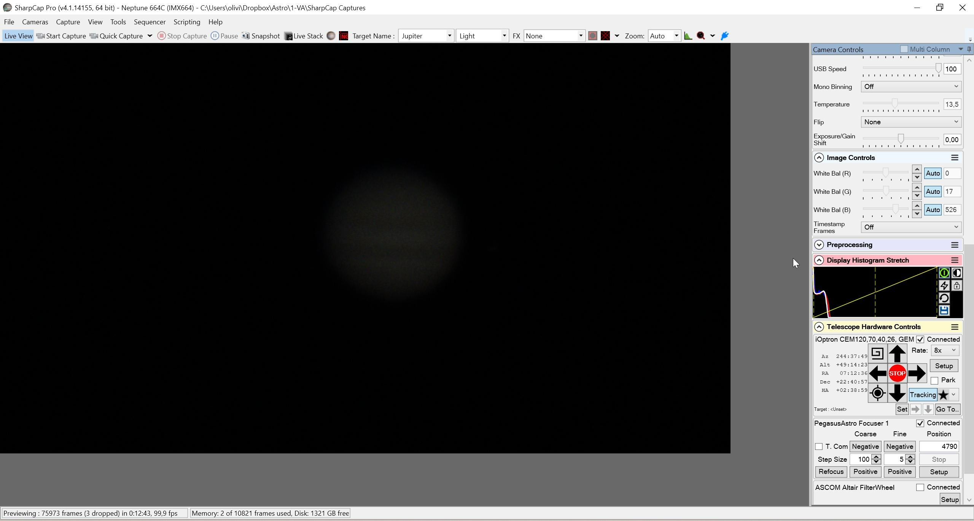Click the Go To.. button
974x521 pixels.
pyautogui.click(x=947, y=409)
